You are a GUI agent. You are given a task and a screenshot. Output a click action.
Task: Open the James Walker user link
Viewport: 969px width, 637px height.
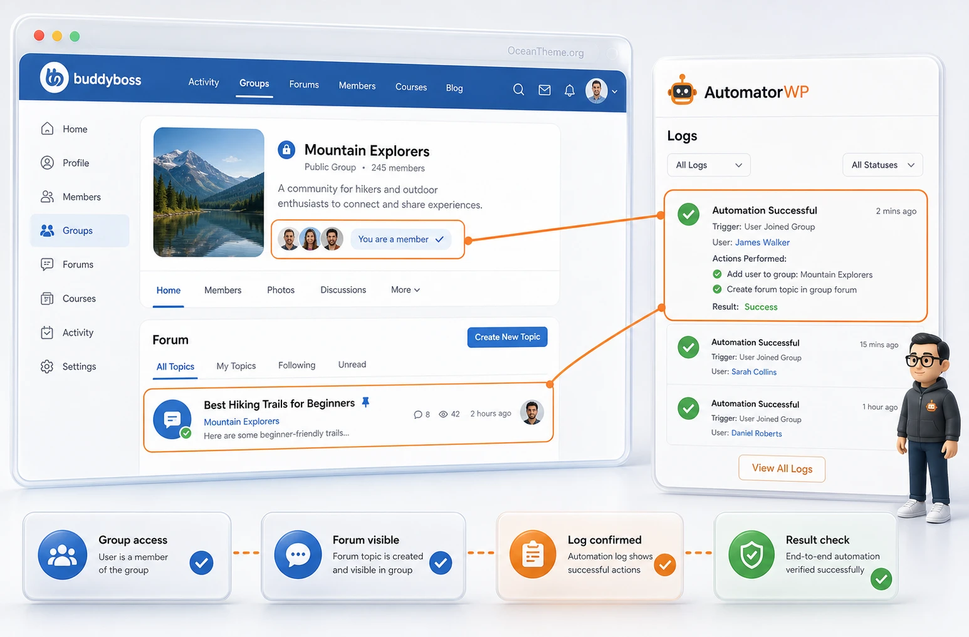coord(762,242)
